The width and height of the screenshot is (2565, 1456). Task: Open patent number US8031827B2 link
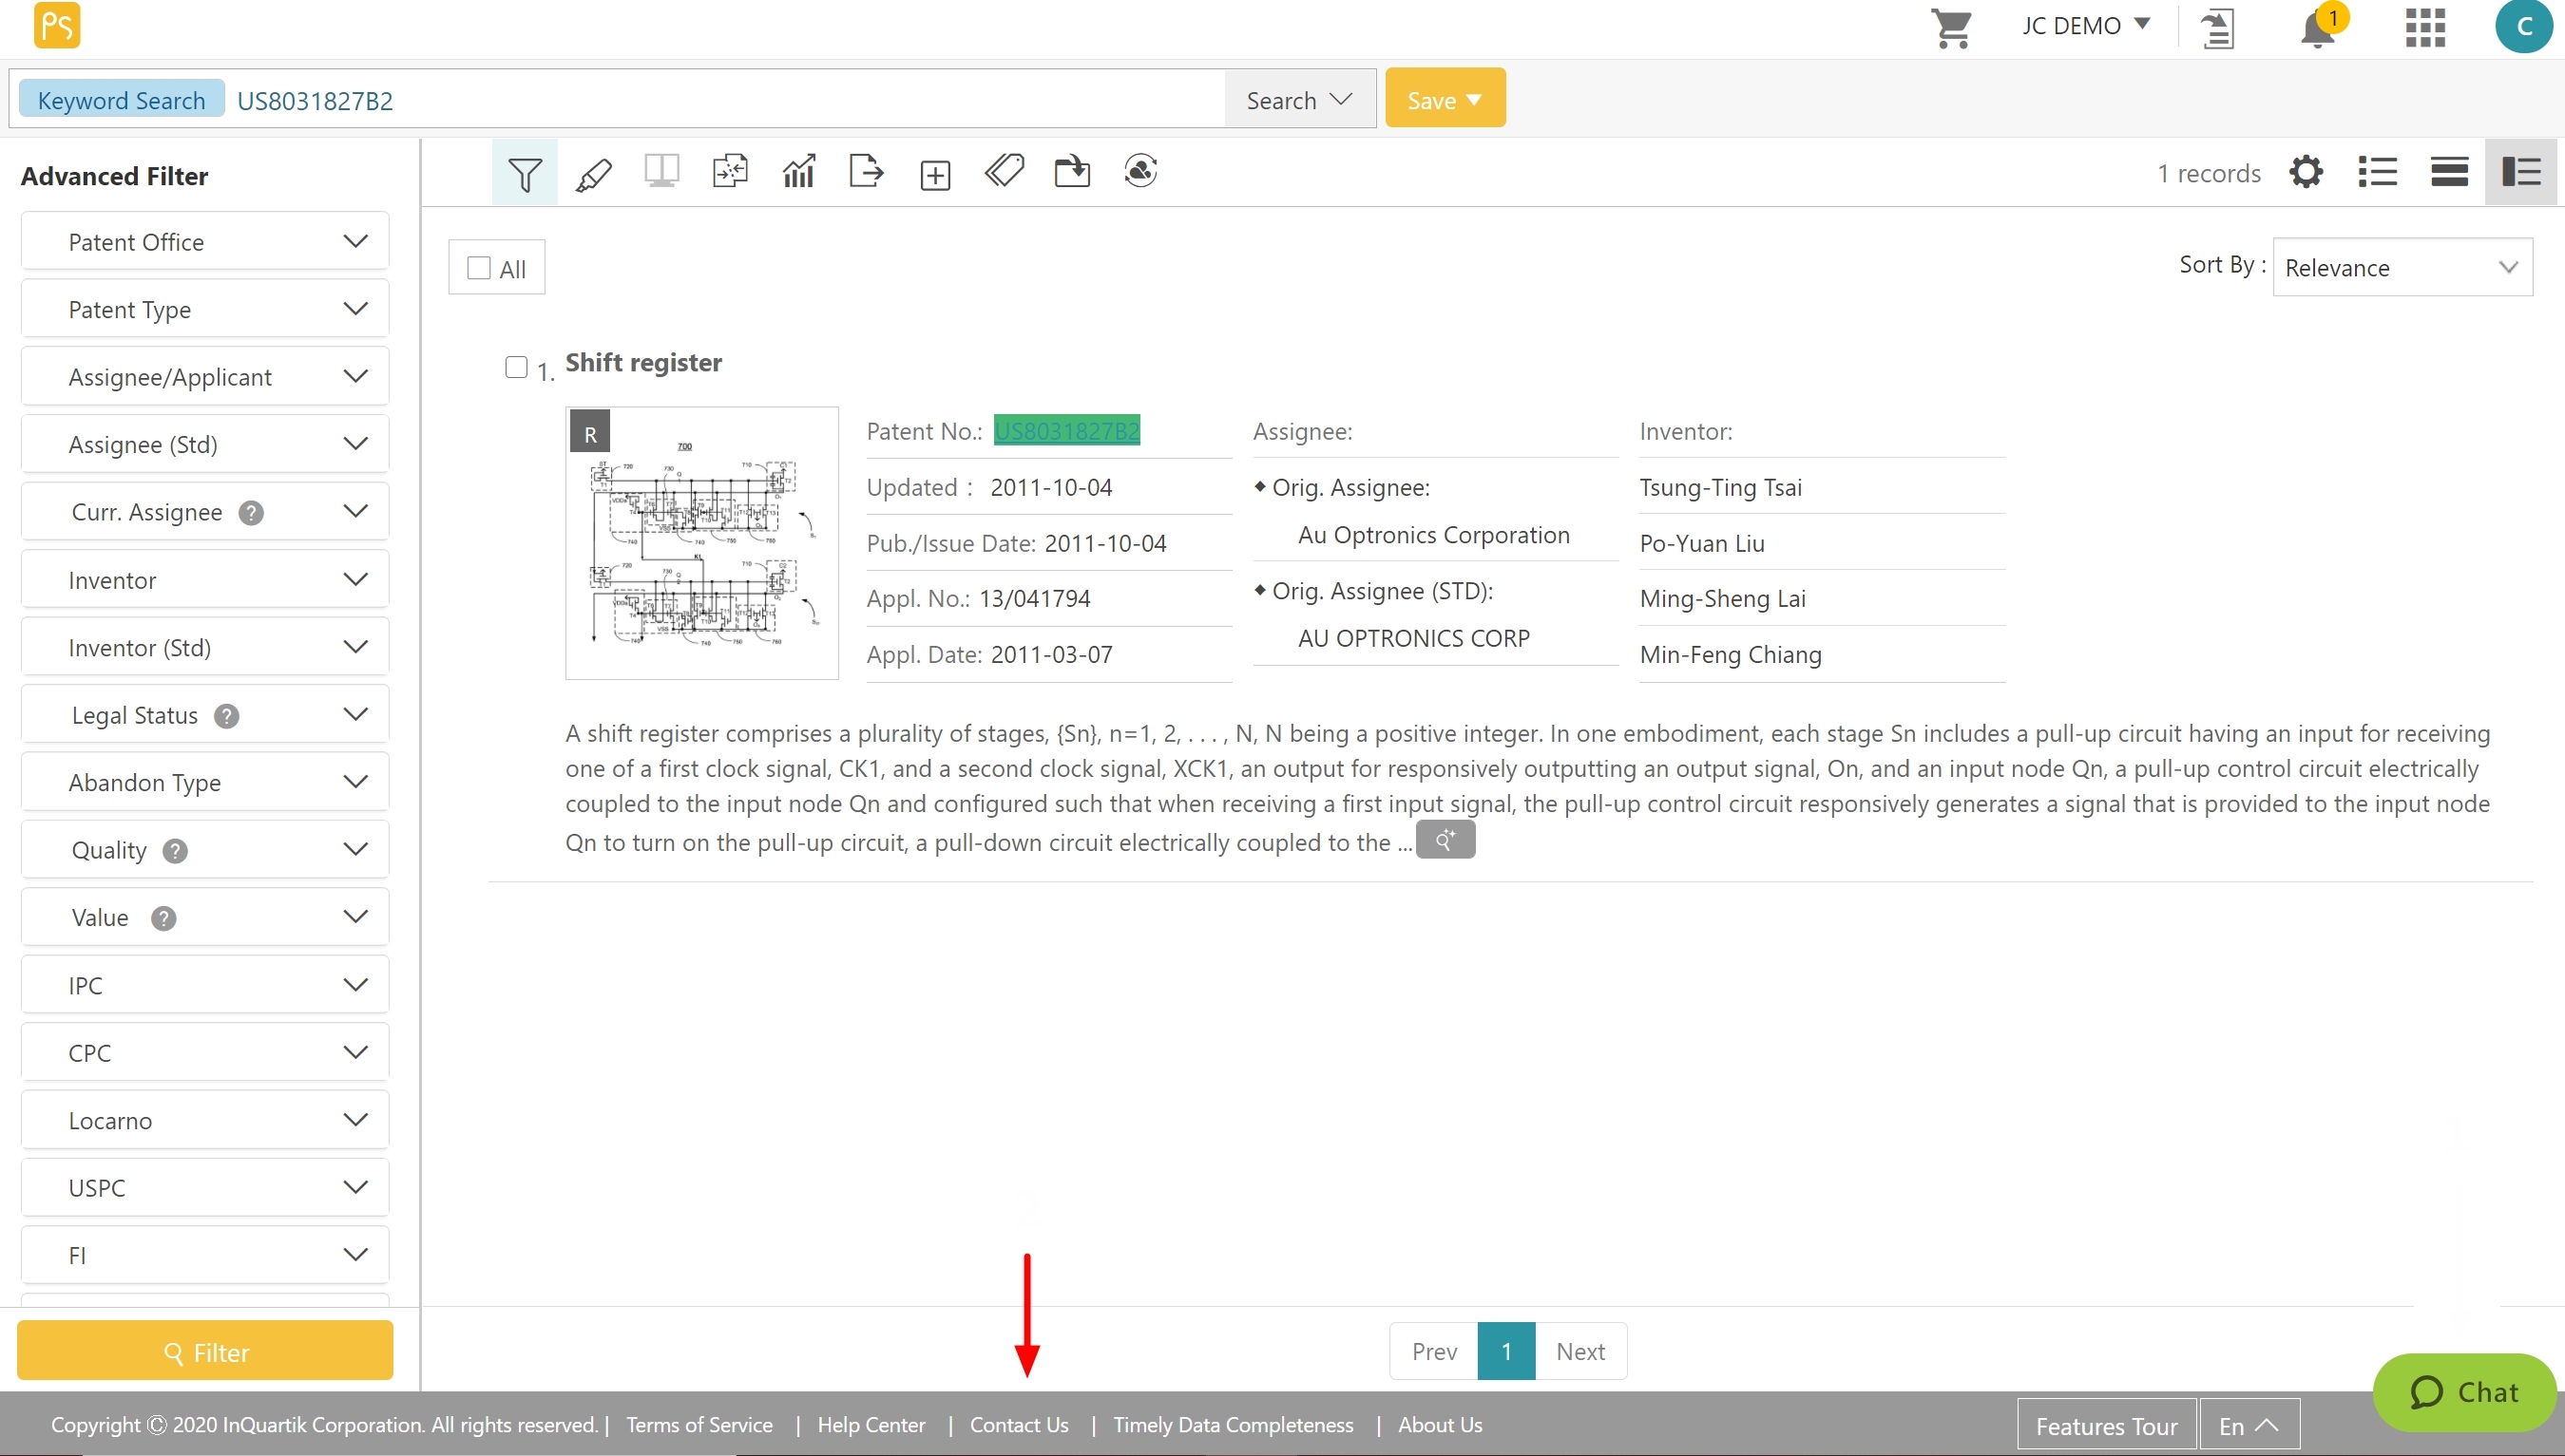(1066, 431)
